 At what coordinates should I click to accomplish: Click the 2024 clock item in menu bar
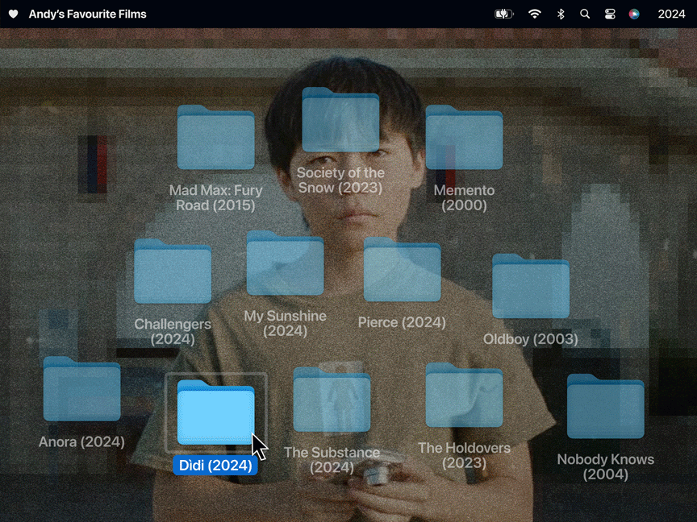click(x=671, y=14)
